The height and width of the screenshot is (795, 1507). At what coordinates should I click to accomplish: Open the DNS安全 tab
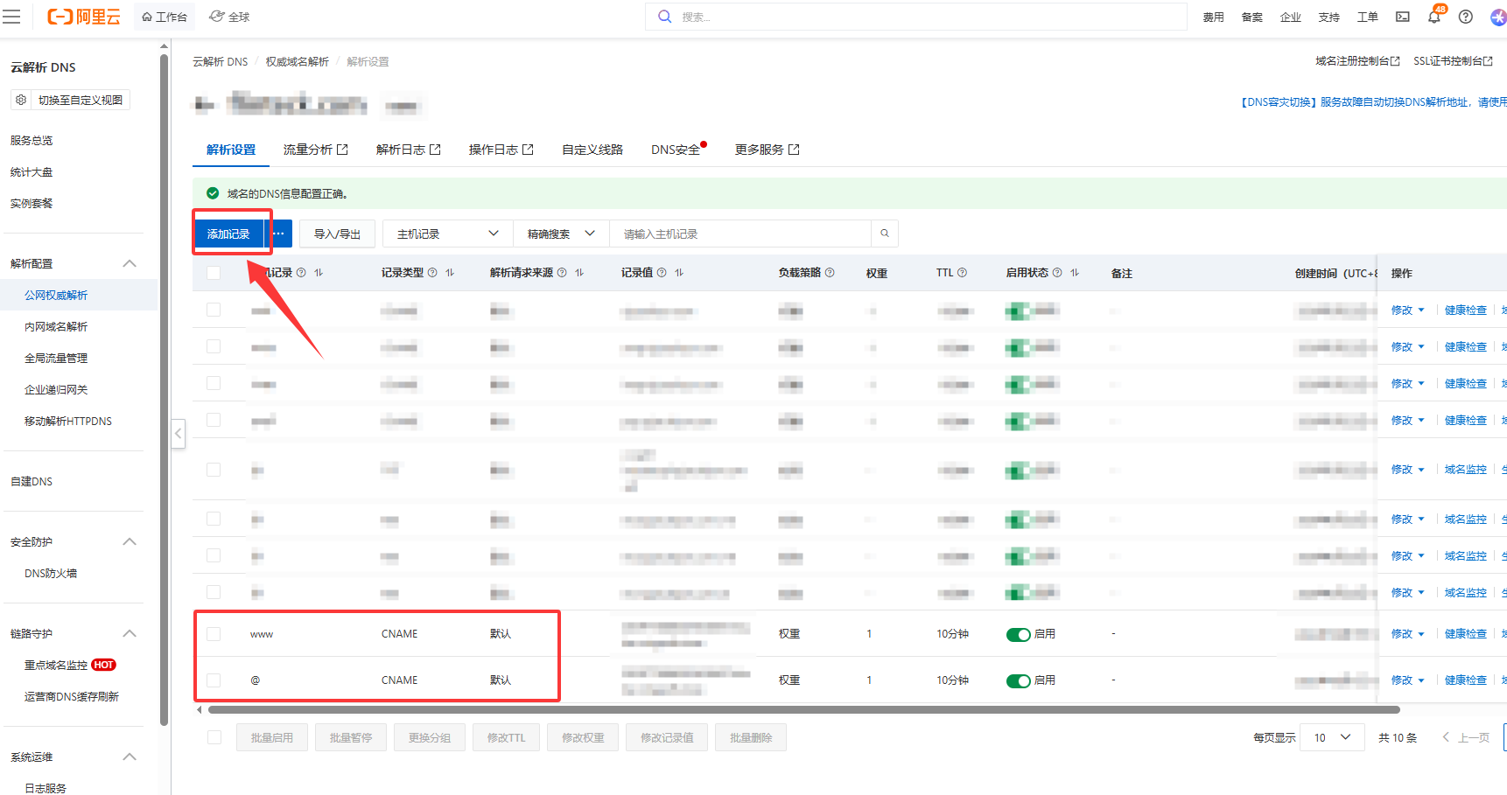[675, 150]
